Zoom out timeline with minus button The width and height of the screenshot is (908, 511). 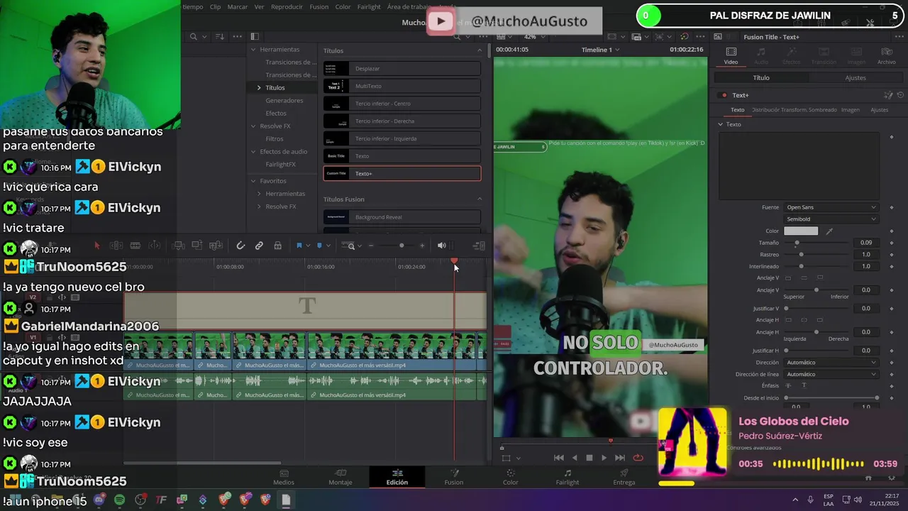tap(370, 246)
